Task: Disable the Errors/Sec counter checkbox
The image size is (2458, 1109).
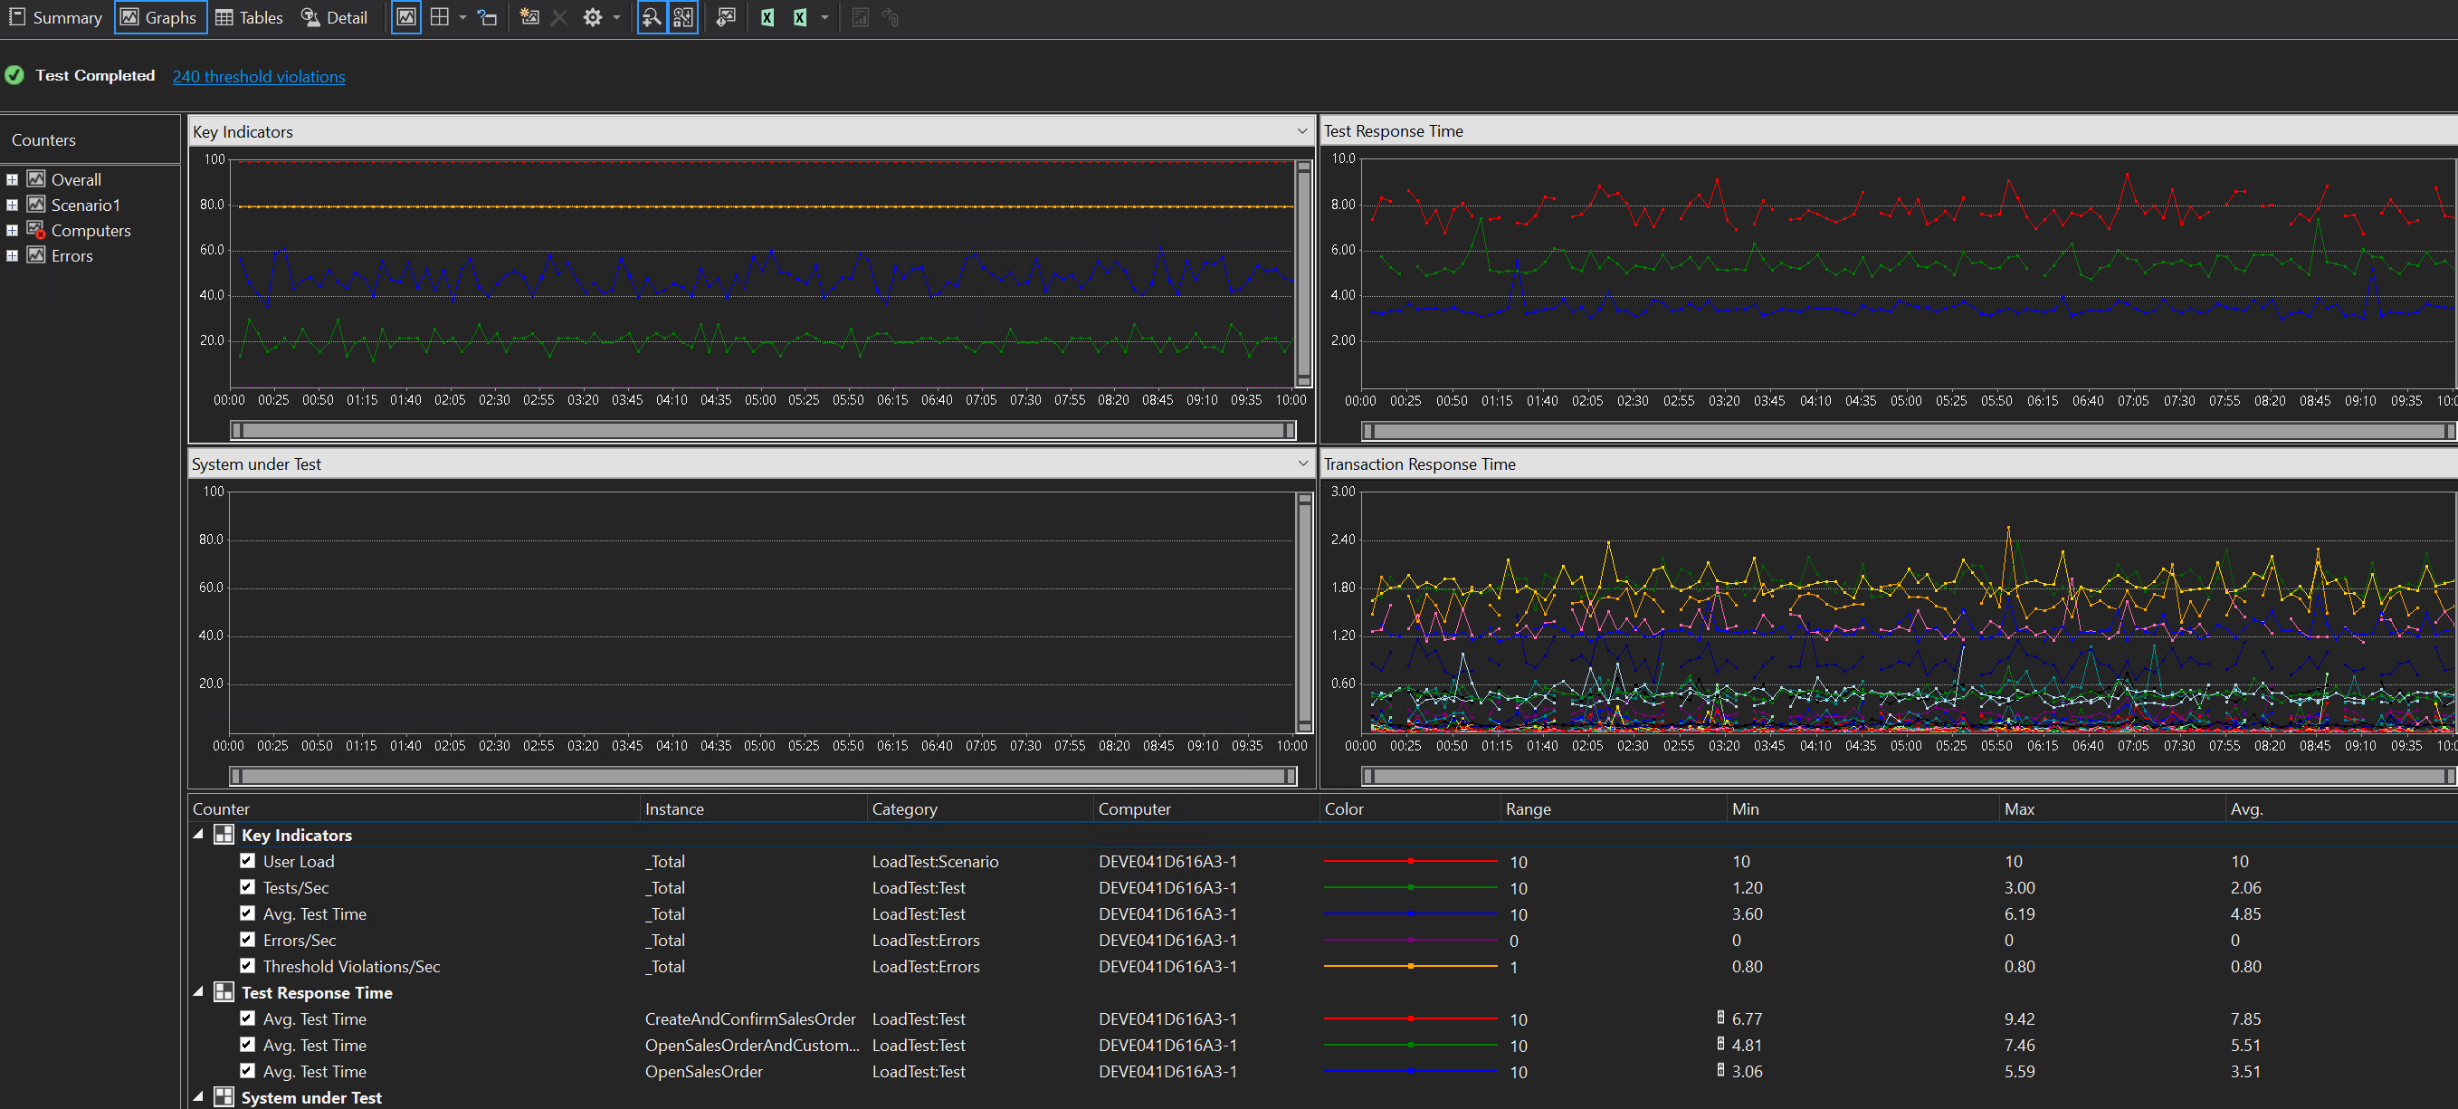Action: [247, 940]
